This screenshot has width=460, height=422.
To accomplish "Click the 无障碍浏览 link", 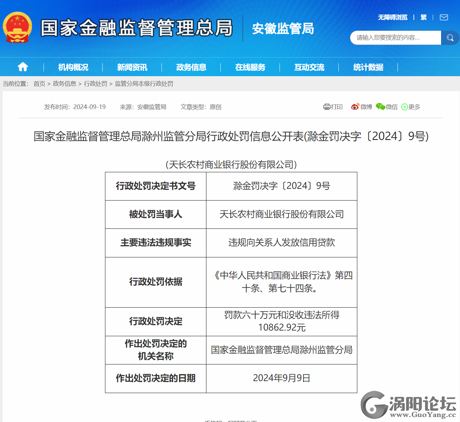I will 393,17.
